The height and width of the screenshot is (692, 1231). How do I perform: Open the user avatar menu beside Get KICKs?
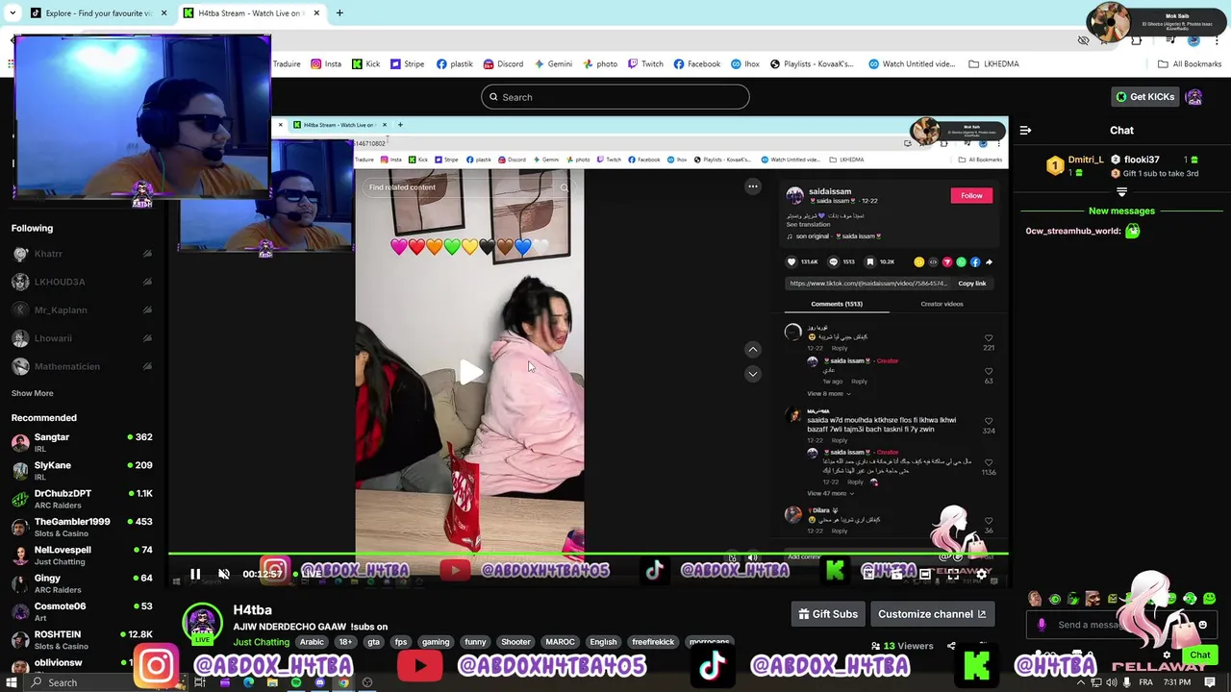coord(1194,97)
